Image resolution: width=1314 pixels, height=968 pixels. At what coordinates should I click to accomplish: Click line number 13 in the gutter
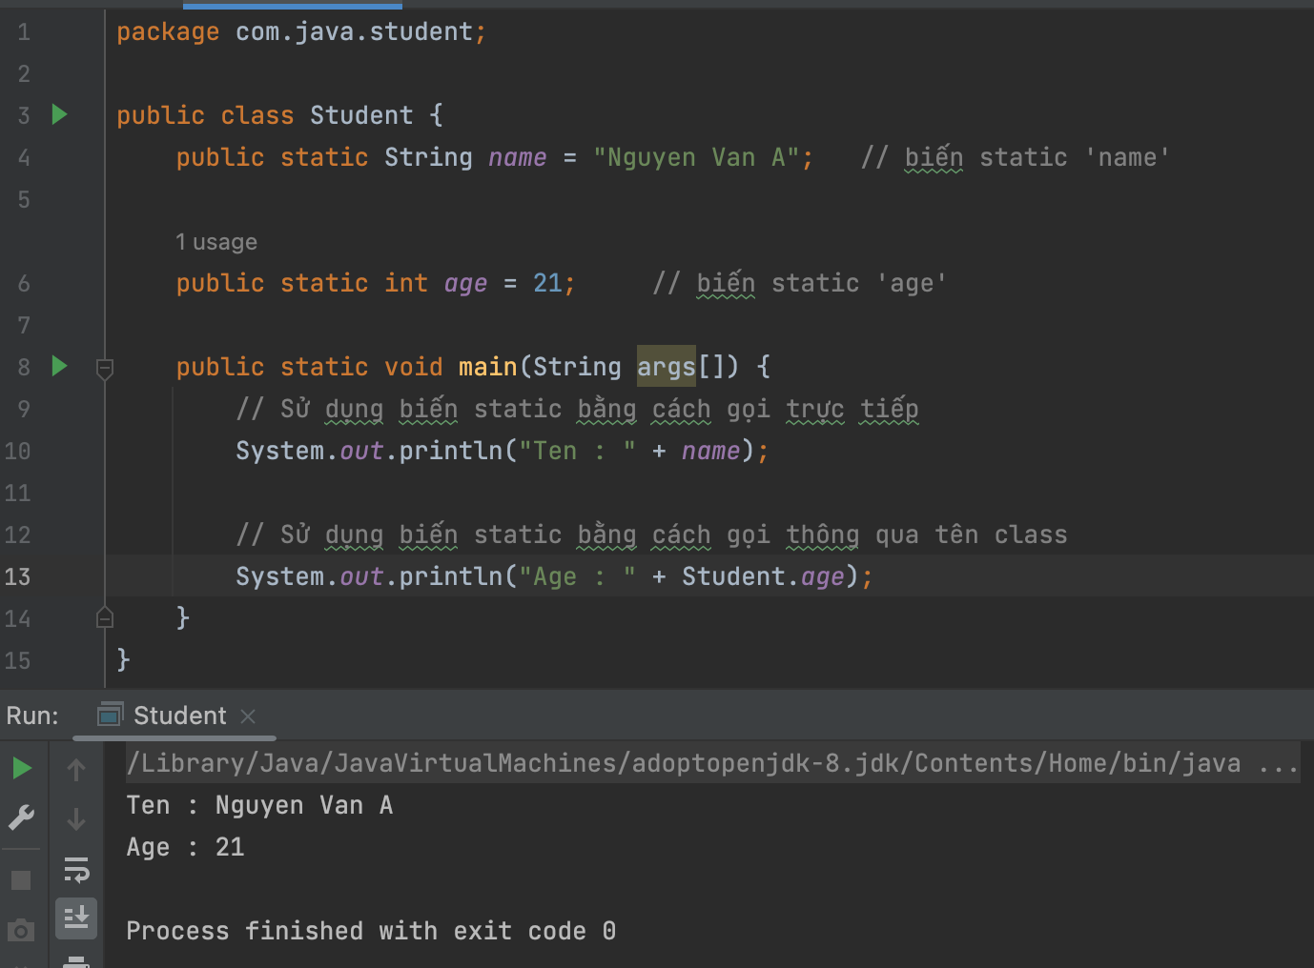tap(17, 576)
